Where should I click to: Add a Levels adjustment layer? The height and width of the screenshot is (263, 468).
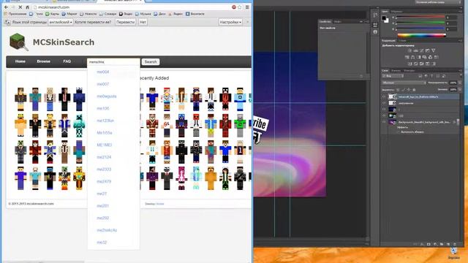[416, 50]
